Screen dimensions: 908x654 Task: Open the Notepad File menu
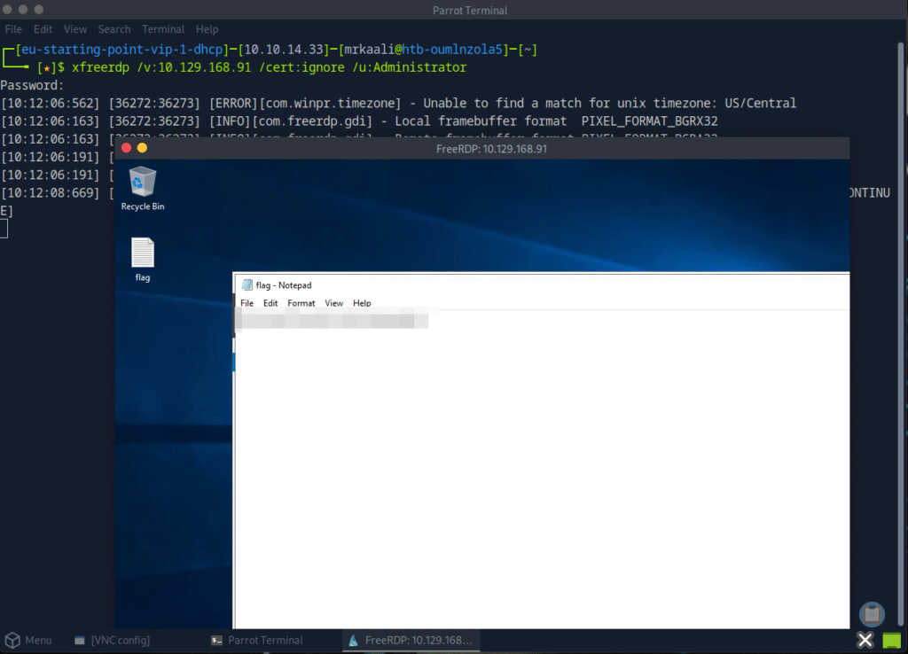[x=247, y=303]
